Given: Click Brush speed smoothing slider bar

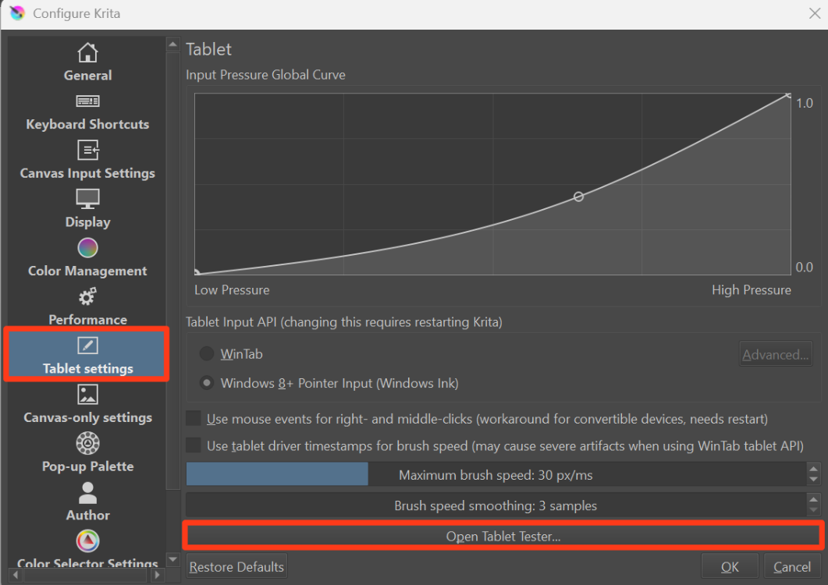Looking at the screenshot, I should [x=496, y=505].
